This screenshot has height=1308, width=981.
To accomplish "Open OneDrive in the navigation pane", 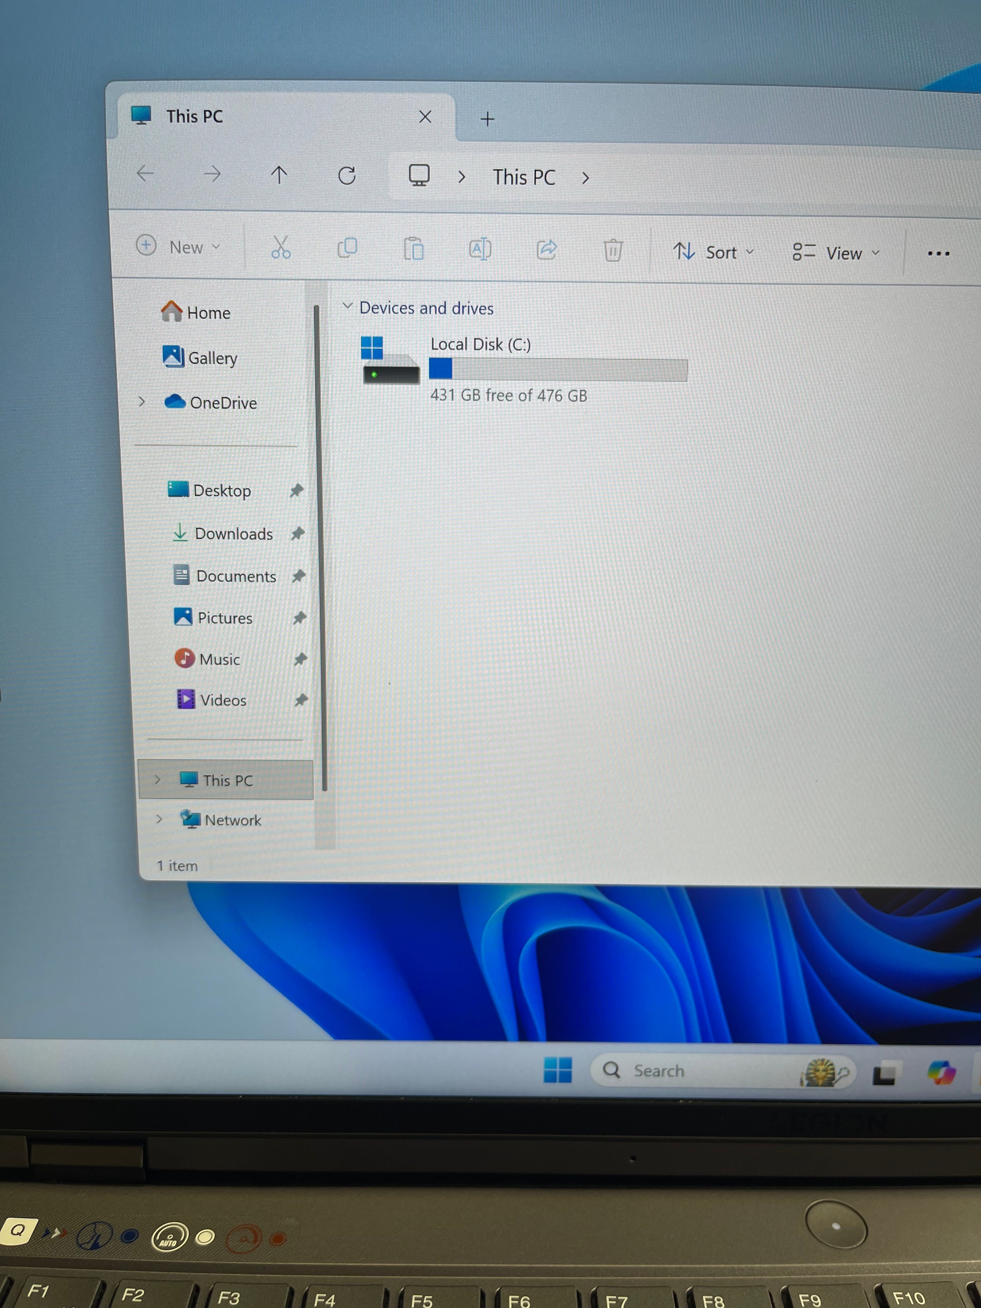I will pyautogui.click(x=211, y=402).
